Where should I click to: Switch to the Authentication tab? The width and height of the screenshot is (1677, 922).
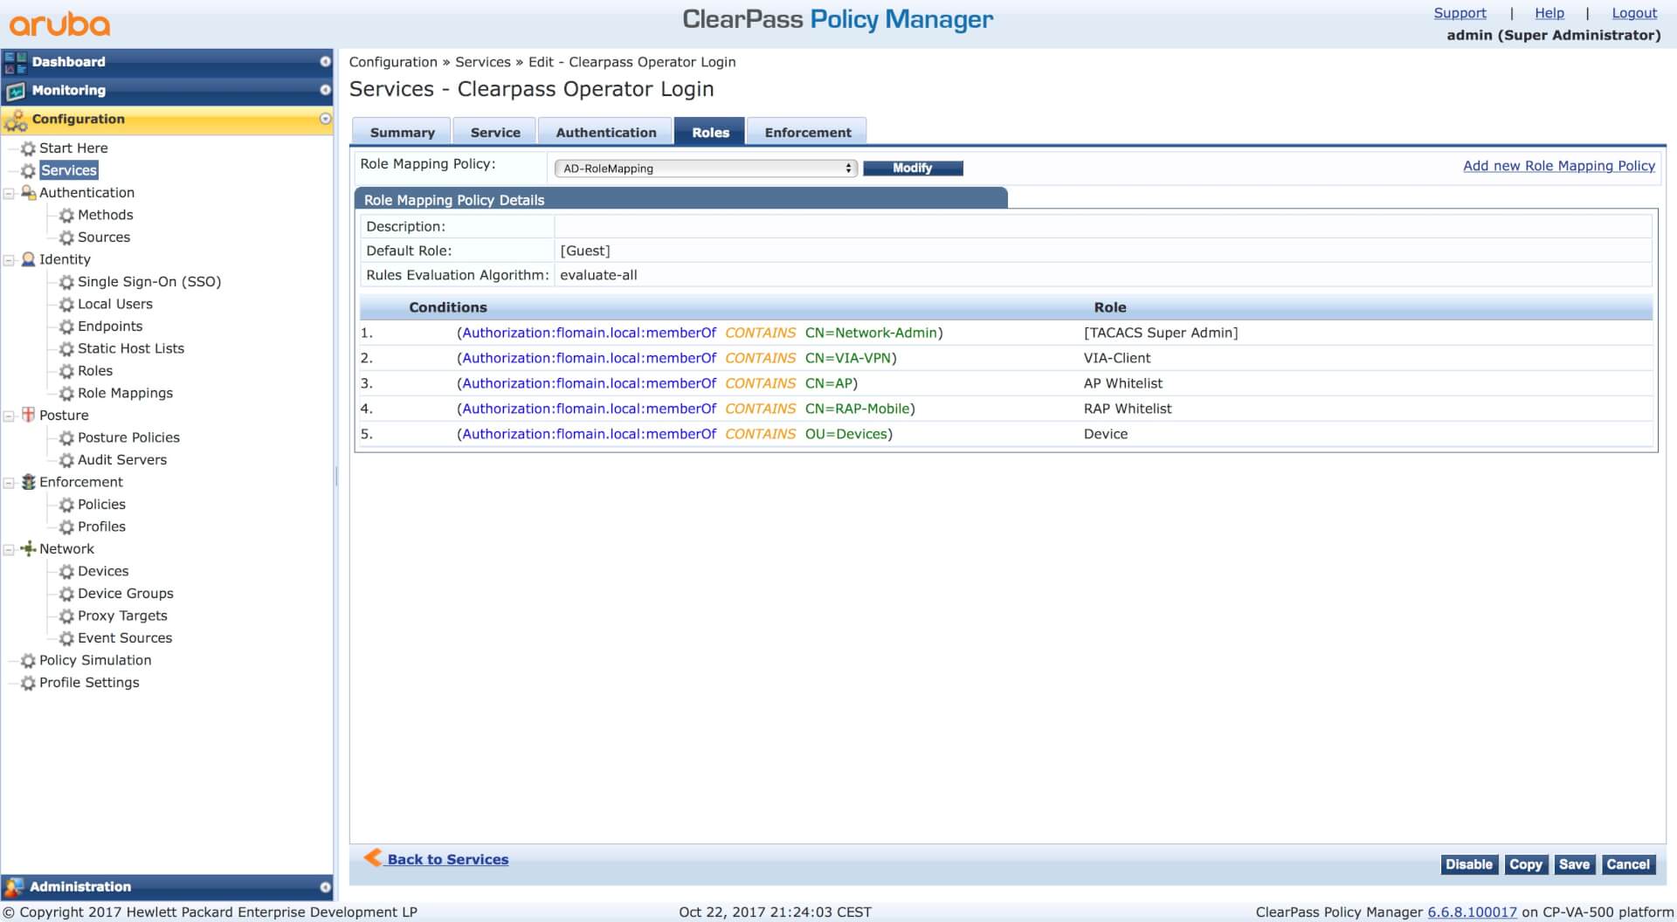pos(605,133)
